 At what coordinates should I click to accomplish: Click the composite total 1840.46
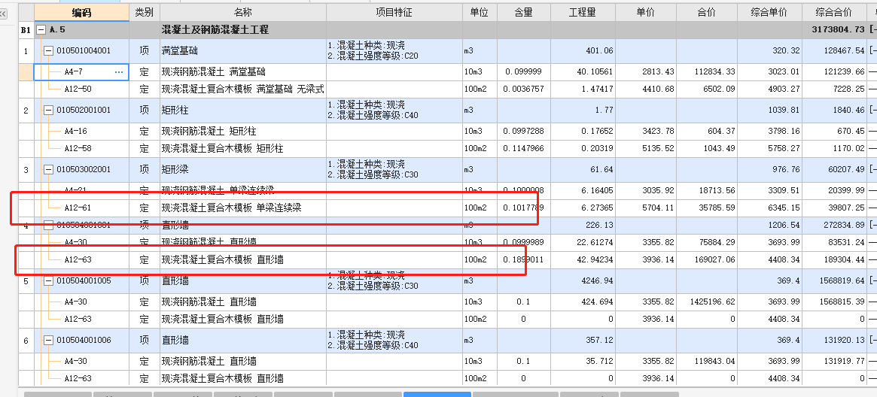tap(848, 110)
